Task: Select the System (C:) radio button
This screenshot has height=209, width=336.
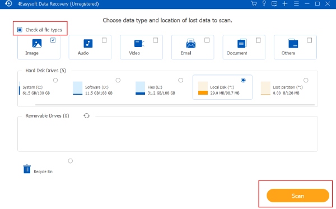Action: tap(55, 80)
